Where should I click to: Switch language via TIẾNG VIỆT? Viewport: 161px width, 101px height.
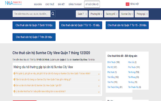coord(134,4)
